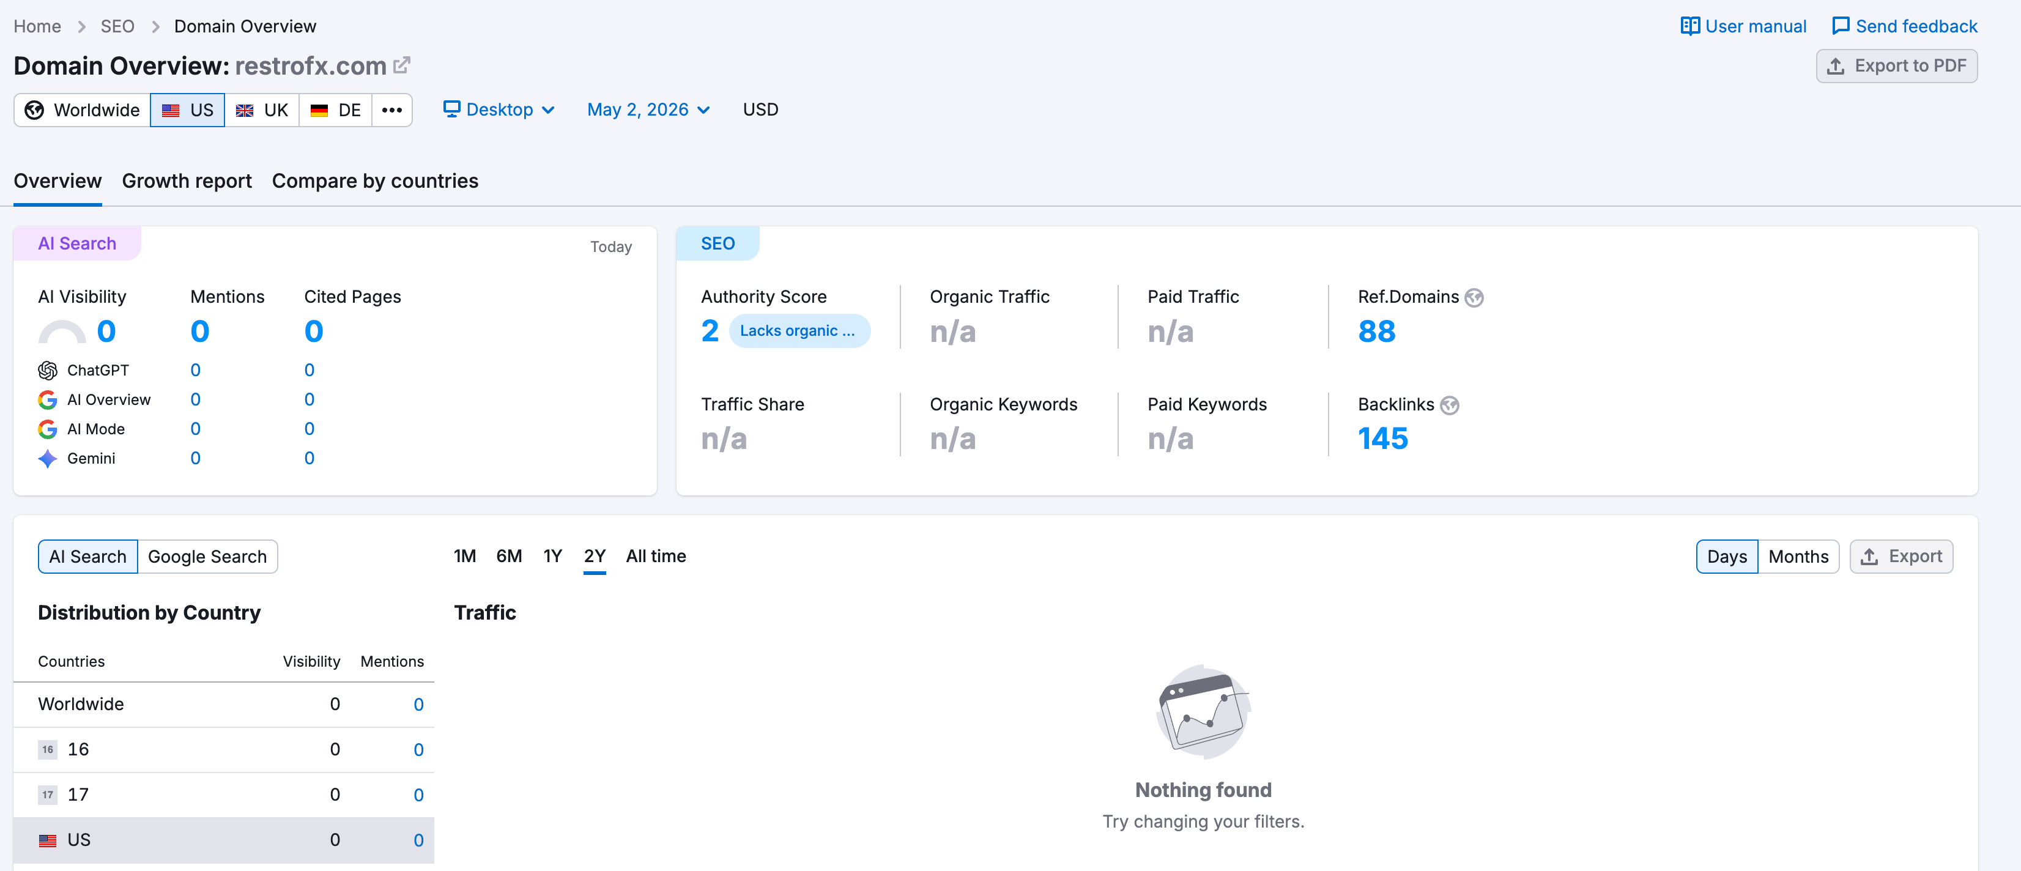Switch to the Growth report tab
Viewport: 2021px width, 871px height.
coord(187,181)
